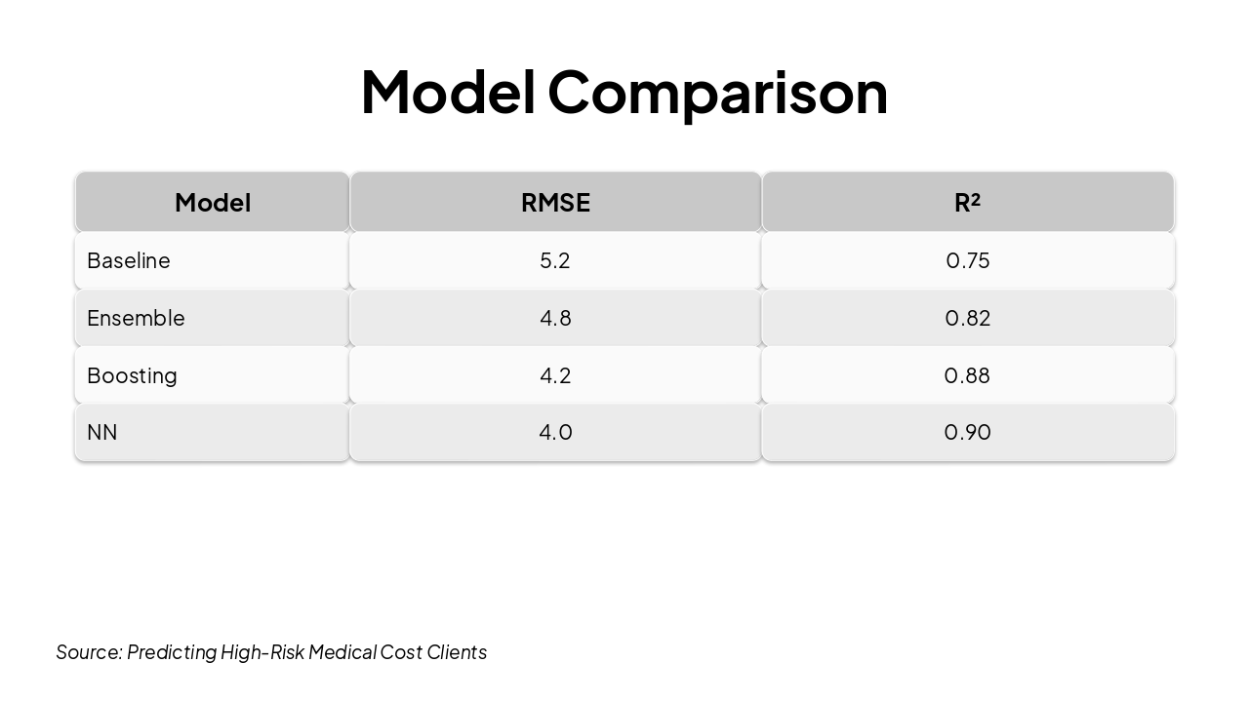Select the Baseline R² value 0.75
The width and height of the screenshot is (1249, 702).
pos(967,260)
